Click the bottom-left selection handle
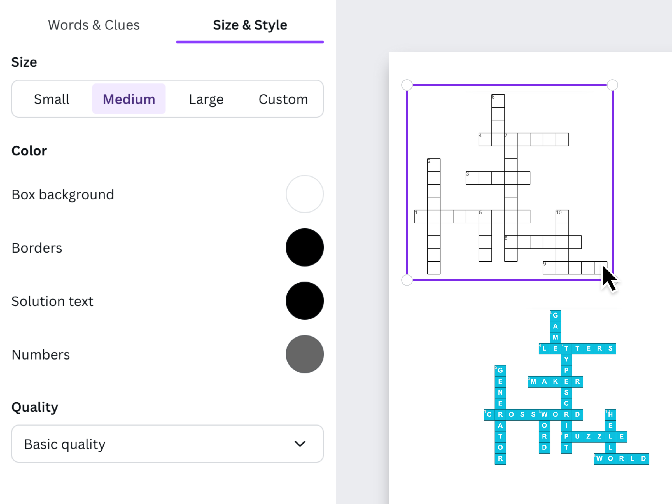This screenshot has height=504, width=672. [407, 280]
